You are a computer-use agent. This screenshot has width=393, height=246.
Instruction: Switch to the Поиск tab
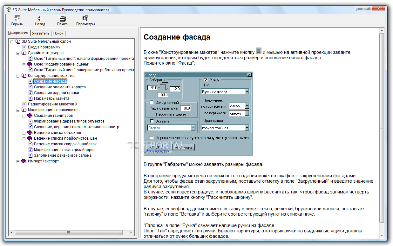(58, 33)
